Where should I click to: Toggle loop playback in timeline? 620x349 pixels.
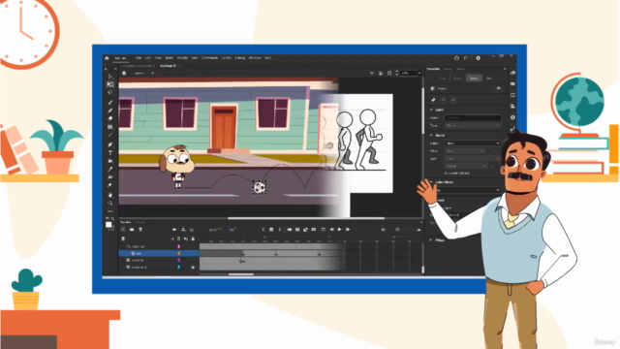pyautogui.click(x=323, y=230)
